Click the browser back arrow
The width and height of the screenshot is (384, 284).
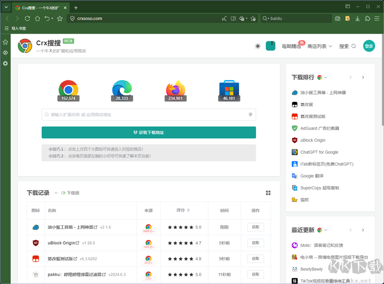[x=7, y=18]
